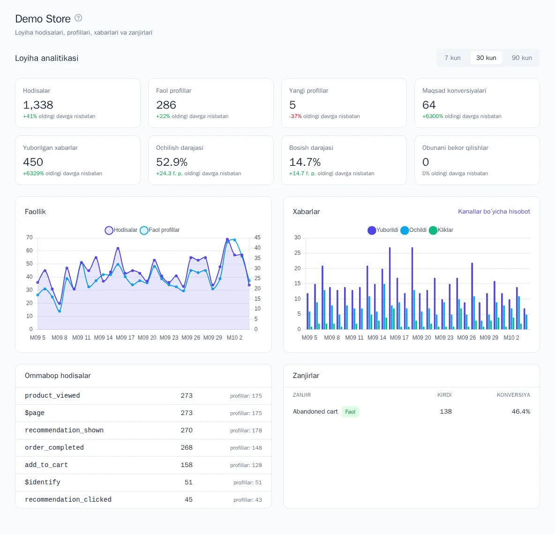Select the product_viewed event row
This screenshot has height=534, width=555.
[143, 396]
